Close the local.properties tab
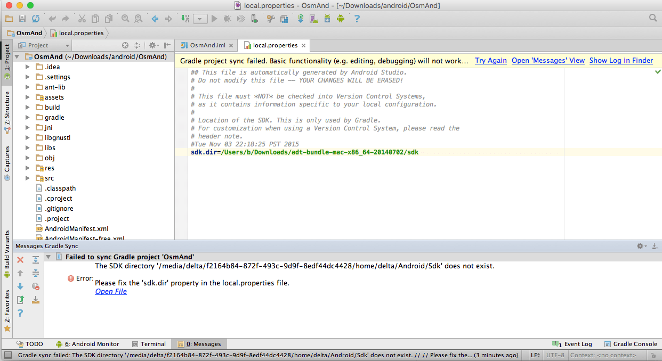The width and height of the screenshot is (662, 361). pos(303,46)
